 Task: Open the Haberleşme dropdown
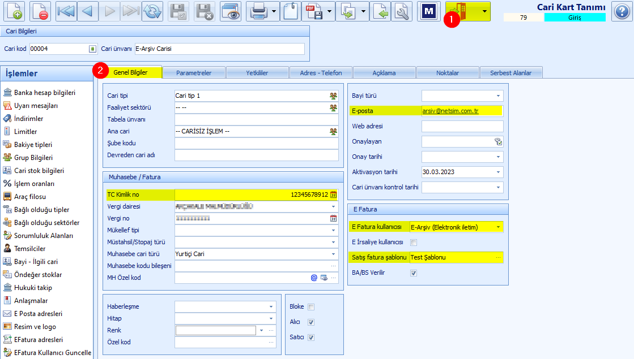click(271, 306)
